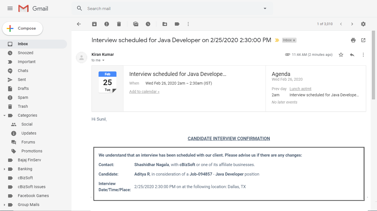Viewport: 377px width, 211px height.
Task: Star the message from Kiran Kumar
Action: click(x=341, y=55)
